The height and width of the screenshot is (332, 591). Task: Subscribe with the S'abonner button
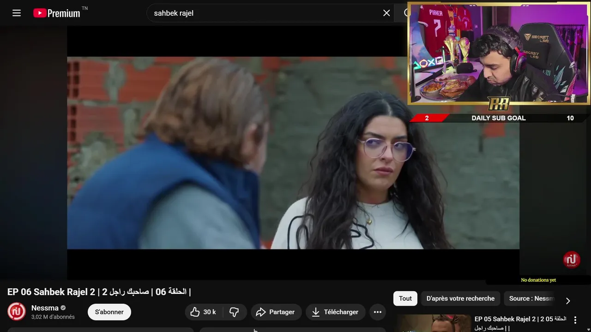click(109, 312)
